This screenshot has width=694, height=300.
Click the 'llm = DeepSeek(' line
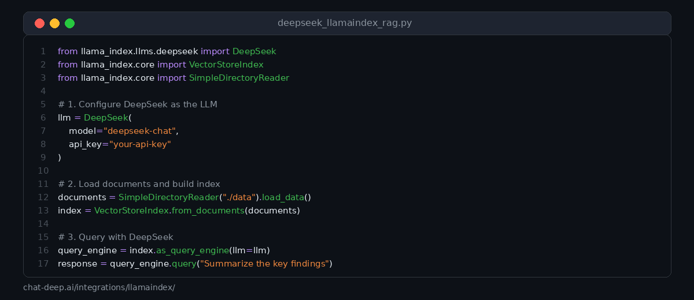[95, 118]
